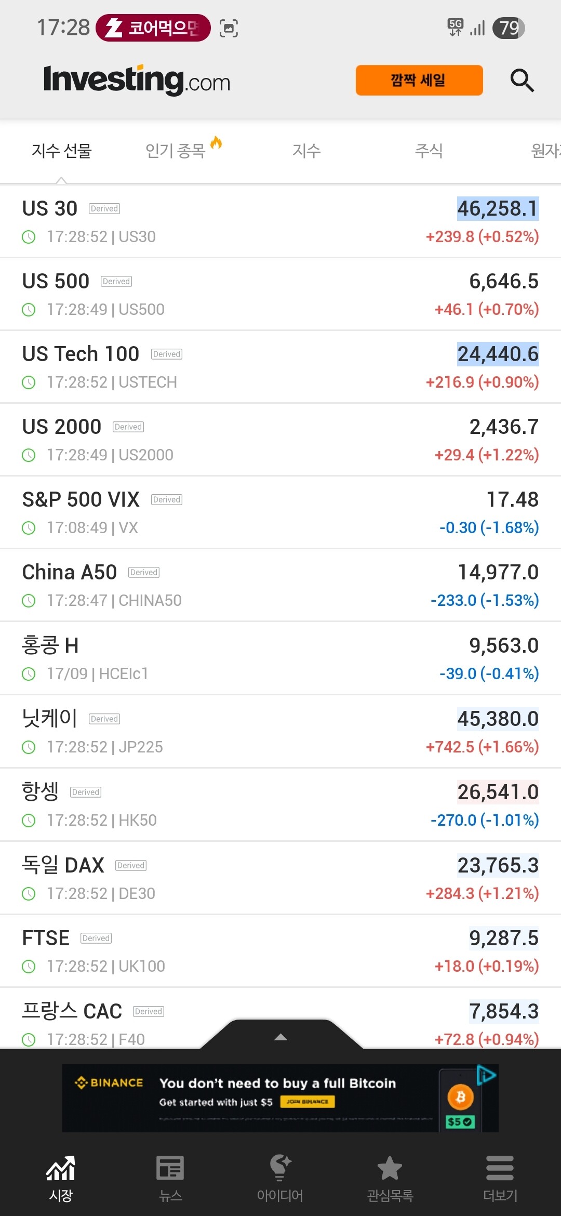Viewport: 561px width, 1216px height.
Task: Open the 관심목록 star icon
Action: [390, 1169]
